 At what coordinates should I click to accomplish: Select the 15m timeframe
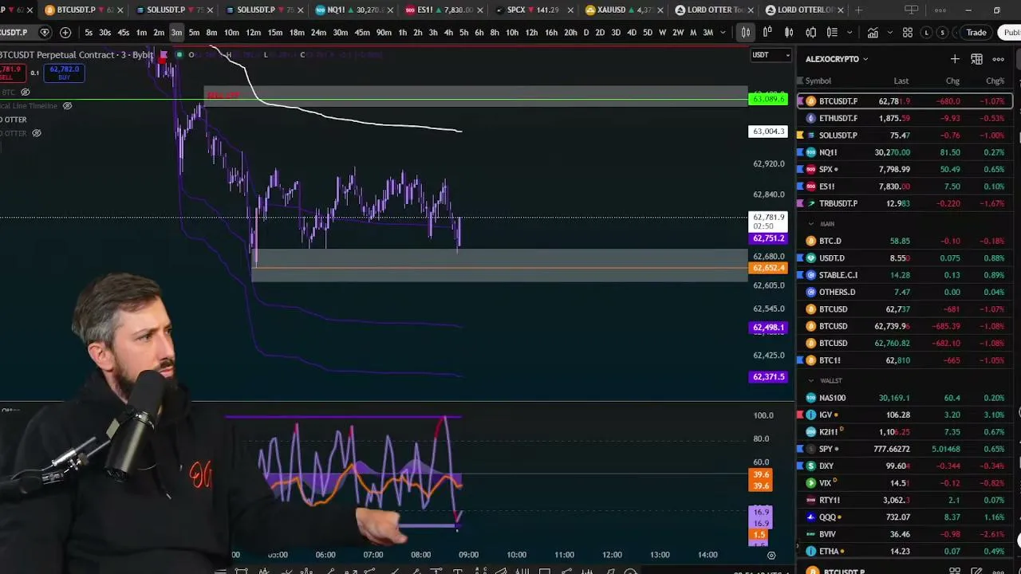pyautogui.click(x=275, y=33)
